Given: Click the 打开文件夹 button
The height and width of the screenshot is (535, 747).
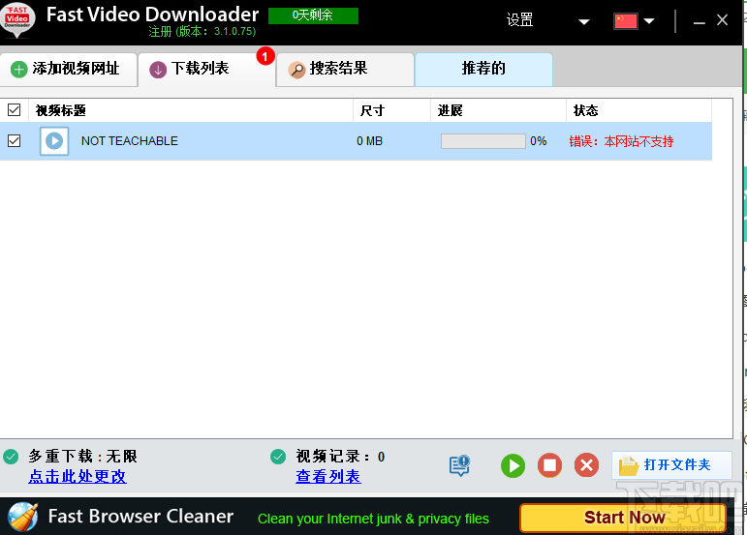Looking at the screenshot, I should [671, 465].
